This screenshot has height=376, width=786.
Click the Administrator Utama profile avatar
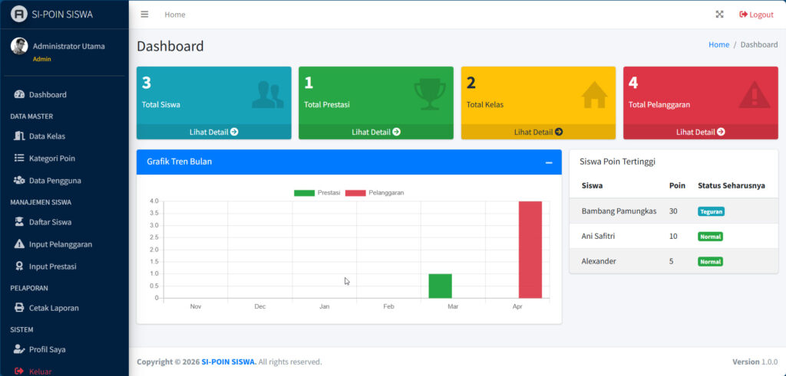tap(19, 46)
